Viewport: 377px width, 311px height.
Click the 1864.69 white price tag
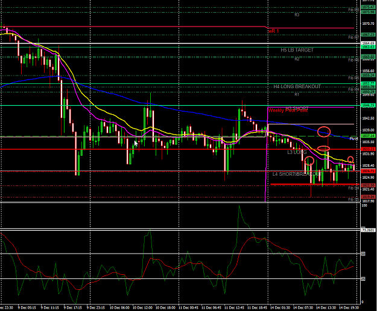pyautogui.click(x=368, y=43)
